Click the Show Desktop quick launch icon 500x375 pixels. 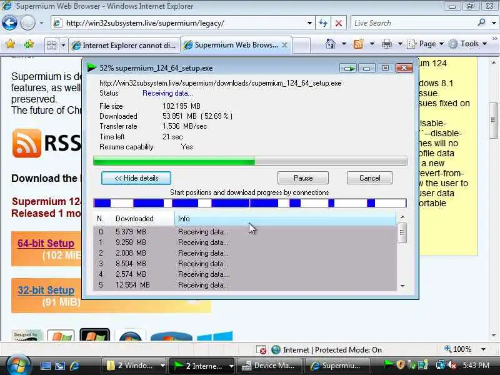click(45, 366)
